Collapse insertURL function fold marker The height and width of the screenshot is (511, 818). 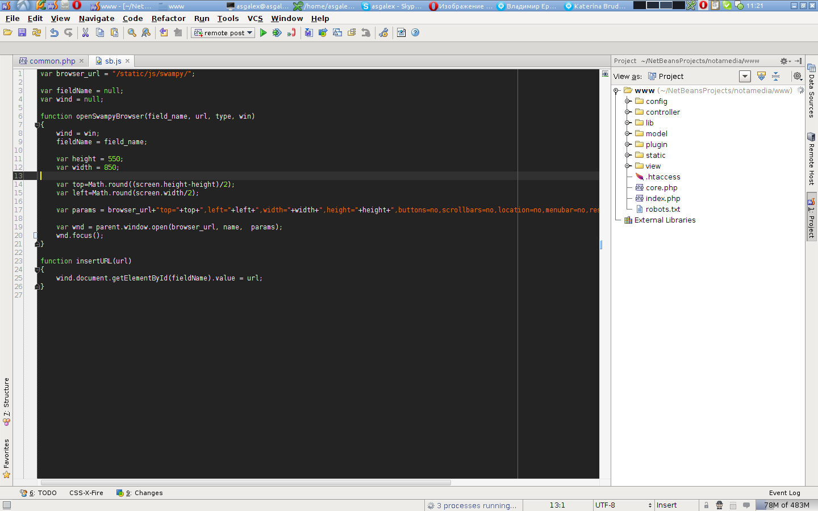[37, 270]
